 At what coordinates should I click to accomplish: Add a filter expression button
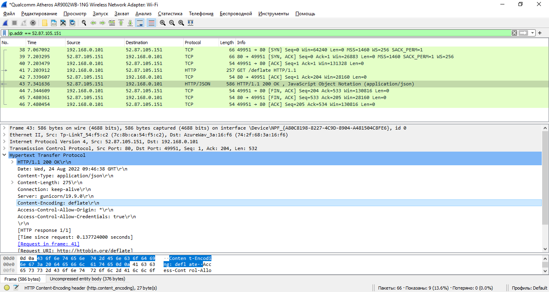pos(540,33)
